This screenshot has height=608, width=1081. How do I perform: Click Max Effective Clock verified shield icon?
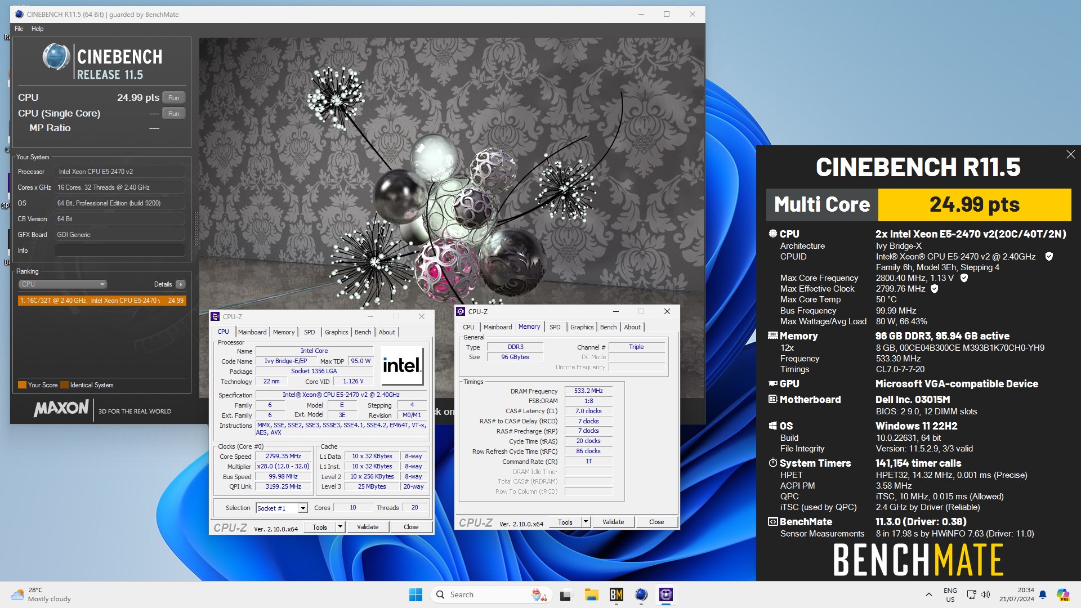pyautogui.click(x=935, y=289)
